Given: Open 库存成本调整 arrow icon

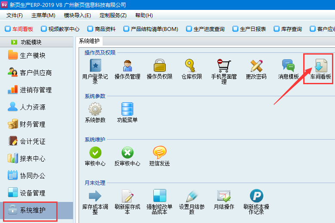Looking at the screenshot, I should click(x=95, y=196).
